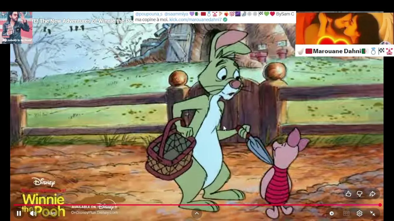The width and height of the screenshot is (394, 221).
Task: Click the green verified checkmark after the kick link
Action: click(225, 19)
